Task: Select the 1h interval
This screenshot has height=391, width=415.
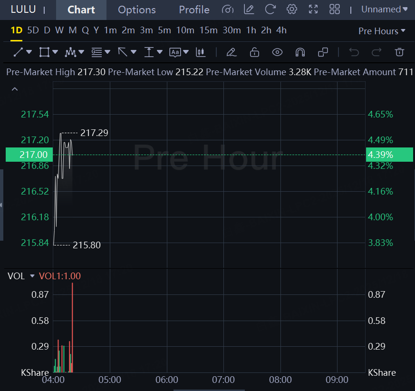Action: (251, 30)
